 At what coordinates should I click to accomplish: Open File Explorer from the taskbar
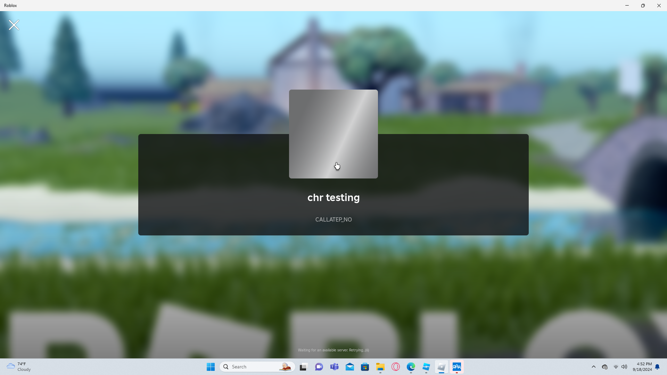click(380, 367)
